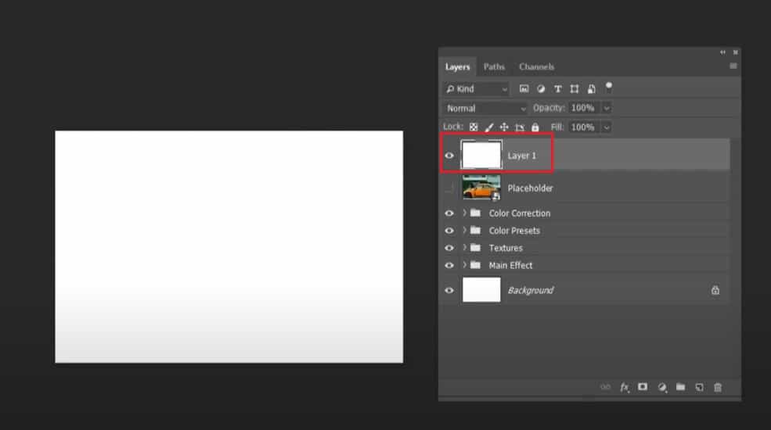The image size is (771, 430).
Task: Create a new group folder icon
Action: [680, 387]
